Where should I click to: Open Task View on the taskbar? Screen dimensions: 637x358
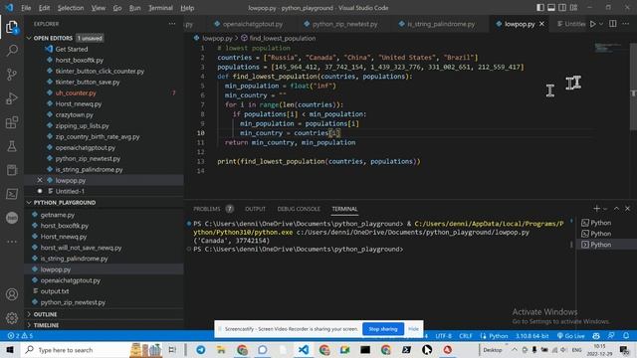click(x=172, y=350)
